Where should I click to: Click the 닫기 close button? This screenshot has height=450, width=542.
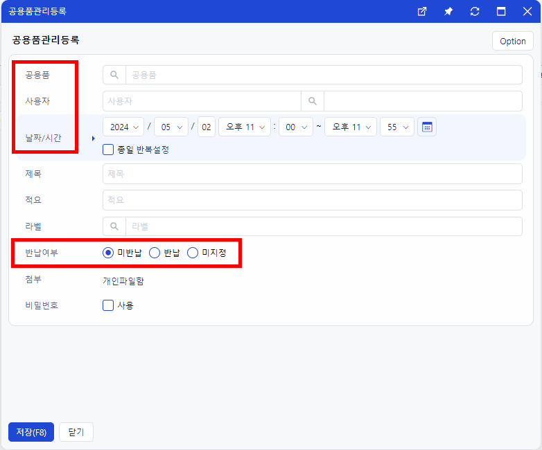click(76, 432)
